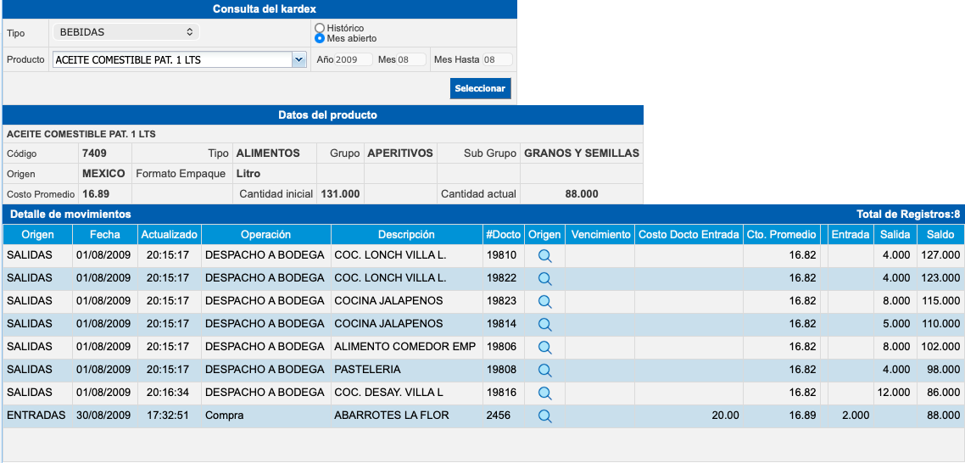Open magnifier for document 19814 row
This screenshot has height=463, width=965.
pos(544,324)
